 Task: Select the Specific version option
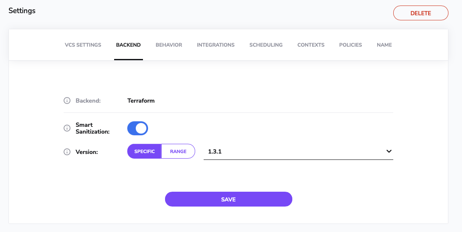coord(144,151)
